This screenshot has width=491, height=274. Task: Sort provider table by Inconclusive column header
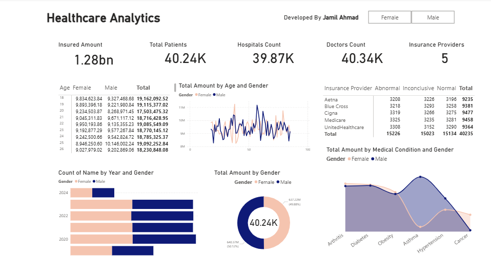(418, 88)
